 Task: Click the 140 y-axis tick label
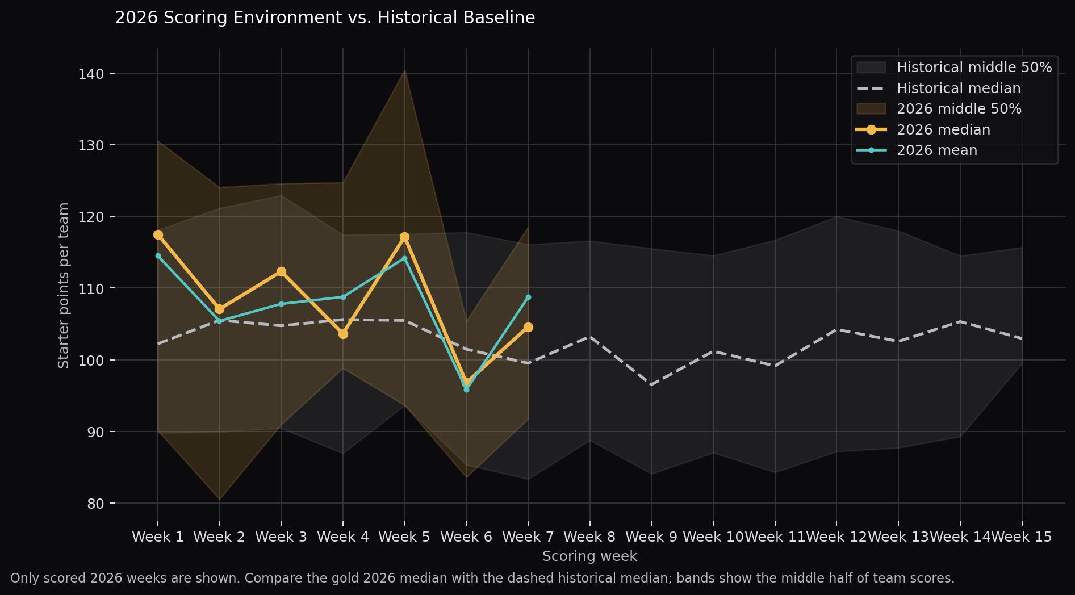[91, 74]
